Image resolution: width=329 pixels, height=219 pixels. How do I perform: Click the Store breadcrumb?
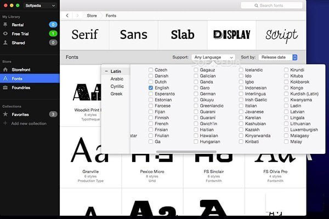(x=92, y=15)
